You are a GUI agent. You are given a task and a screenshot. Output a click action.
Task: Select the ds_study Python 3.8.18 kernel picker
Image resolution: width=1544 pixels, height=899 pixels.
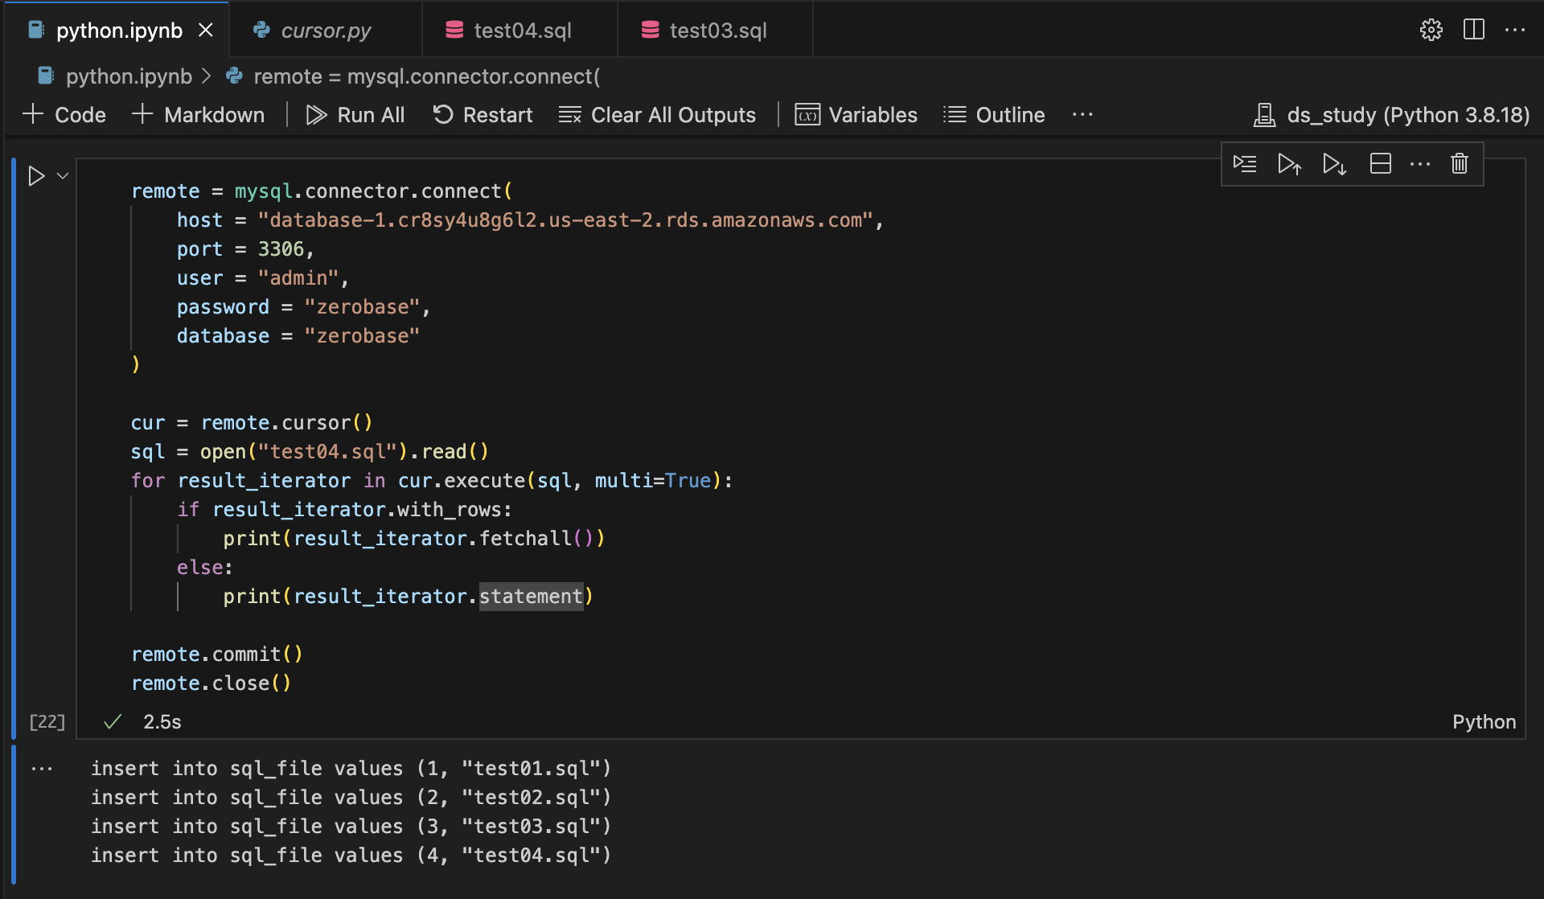(x=1391, y=115)
